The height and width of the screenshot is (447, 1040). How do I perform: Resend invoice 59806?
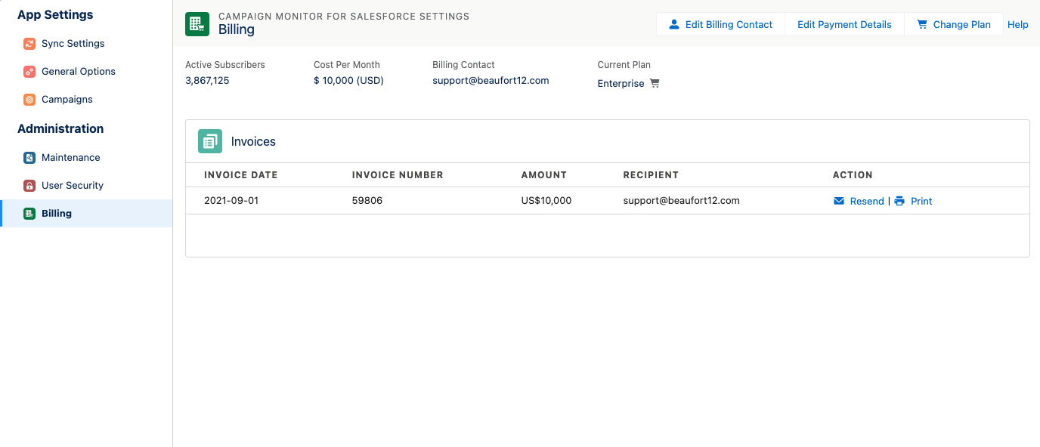tap(867, 202)
